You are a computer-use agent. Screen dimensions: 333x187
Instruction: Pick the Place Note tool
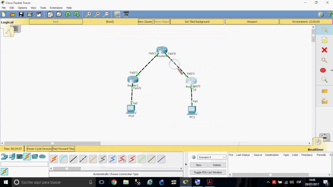pos(324,40)
